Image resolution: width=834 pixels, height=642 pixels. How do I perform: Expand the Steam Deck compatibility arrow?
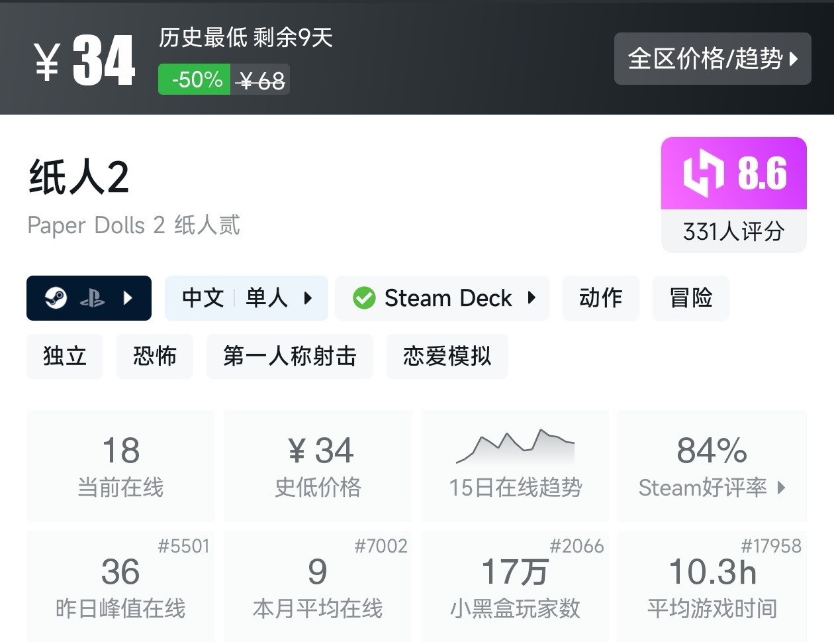(x=532, y=298)
